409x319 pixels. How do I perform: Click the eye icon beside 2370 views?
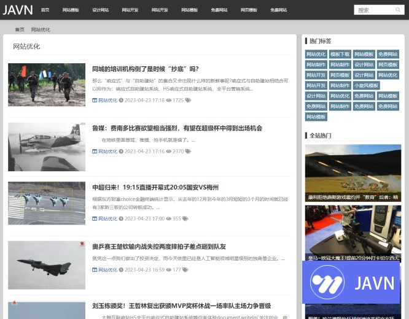coord(169,151)
